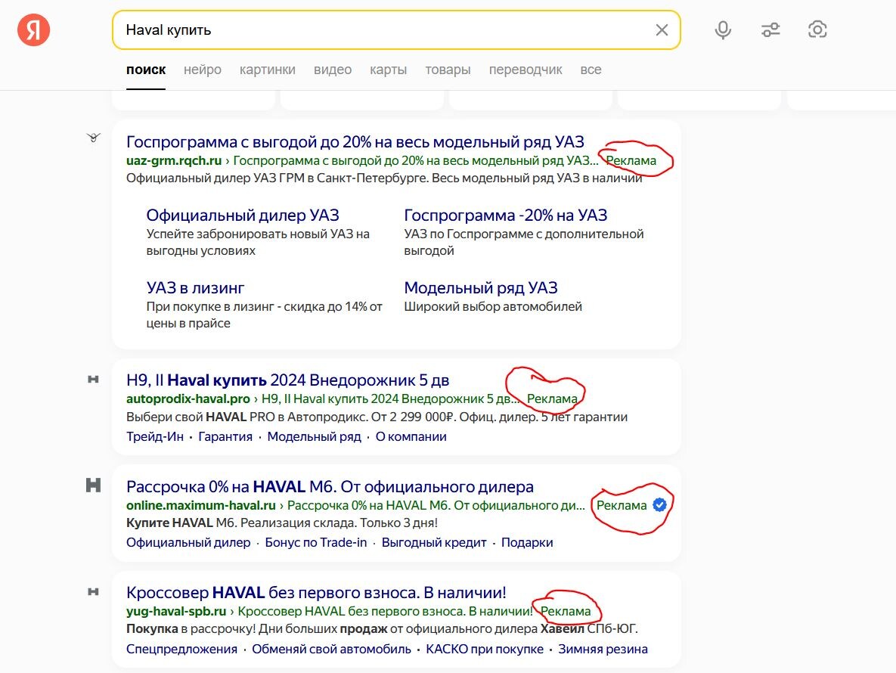The image size is (896, 673).
Task: Switch to the видео tab
Action: [x=332, y=69]
